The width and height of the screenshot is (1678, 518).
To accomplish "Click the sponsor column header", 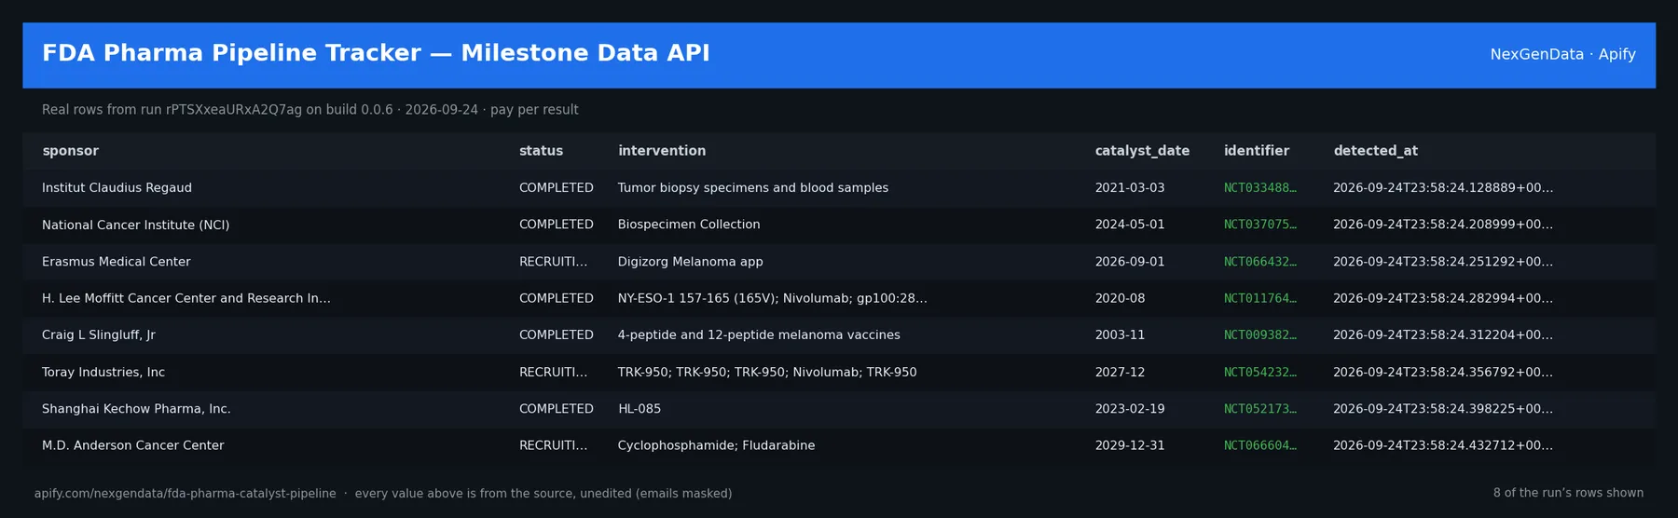I will pos(70,151).
